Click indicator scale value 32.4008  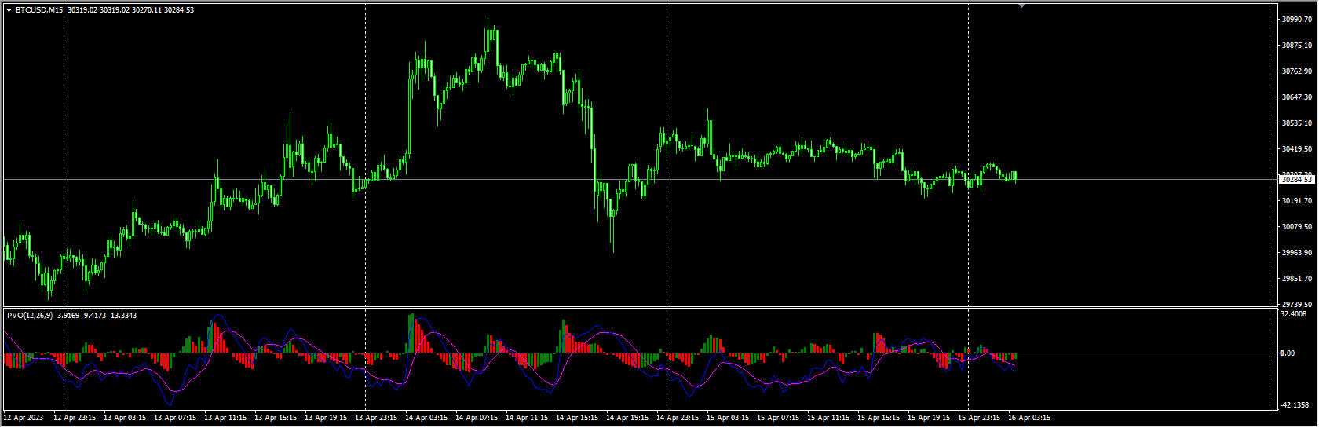coord(1294,314)
